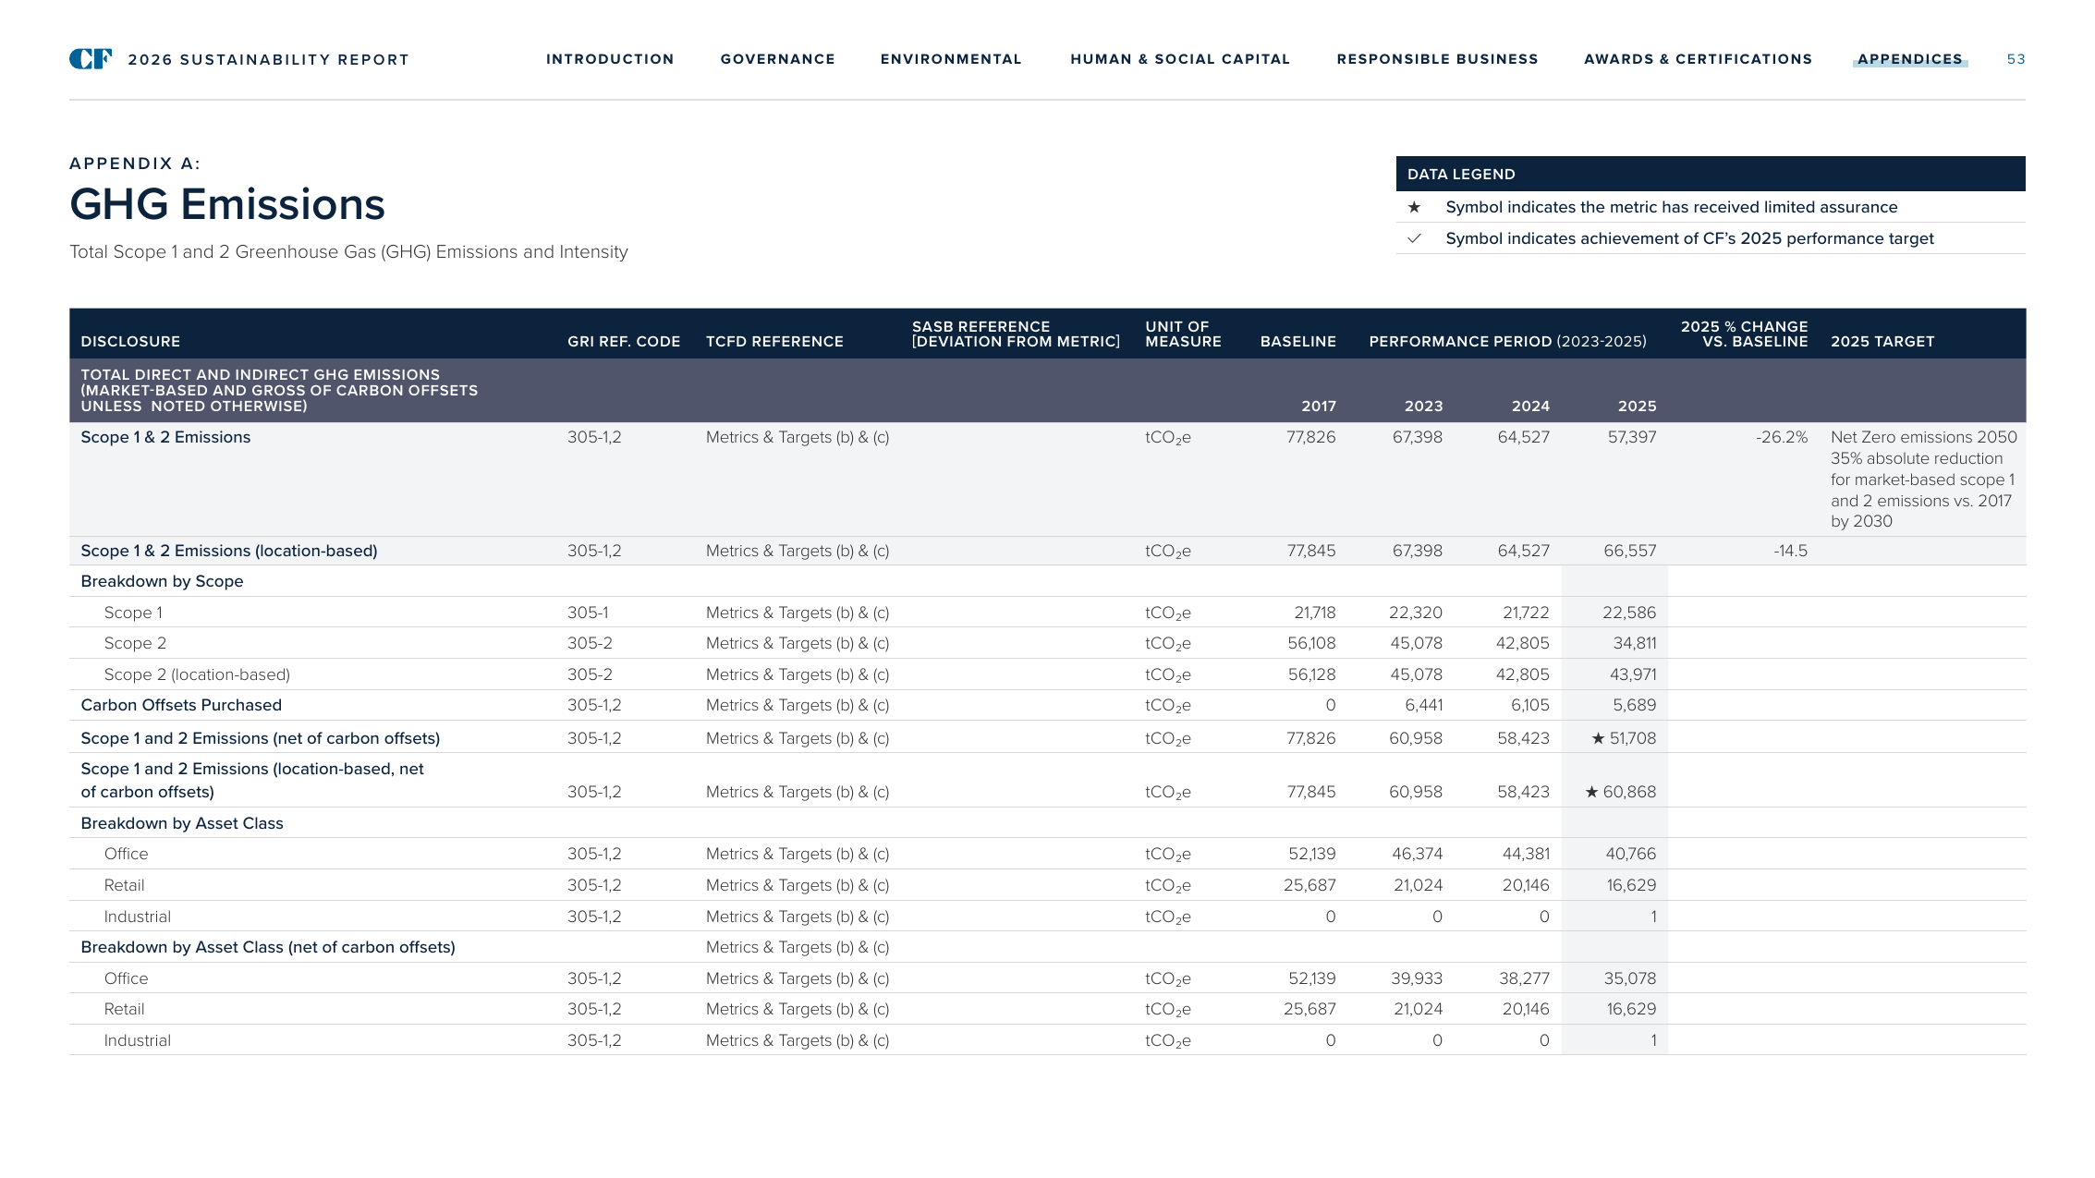The height and width of the screenshot is (1178, 2095).
Task: Click Carbon Offsets Purchased label
Action: point(181,705)
